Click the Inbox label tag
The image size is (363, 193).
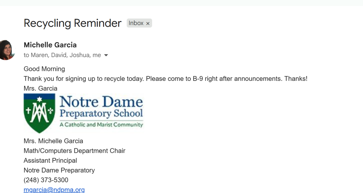point(136,23)
